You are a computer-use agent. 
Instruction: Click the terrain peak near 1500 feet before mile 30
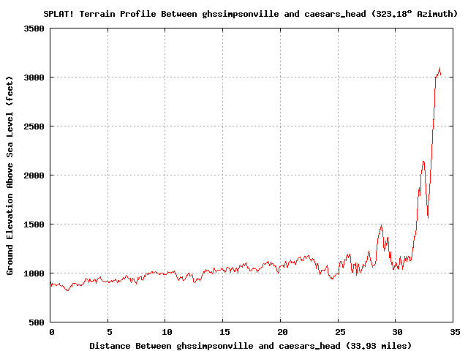point(381,226)
